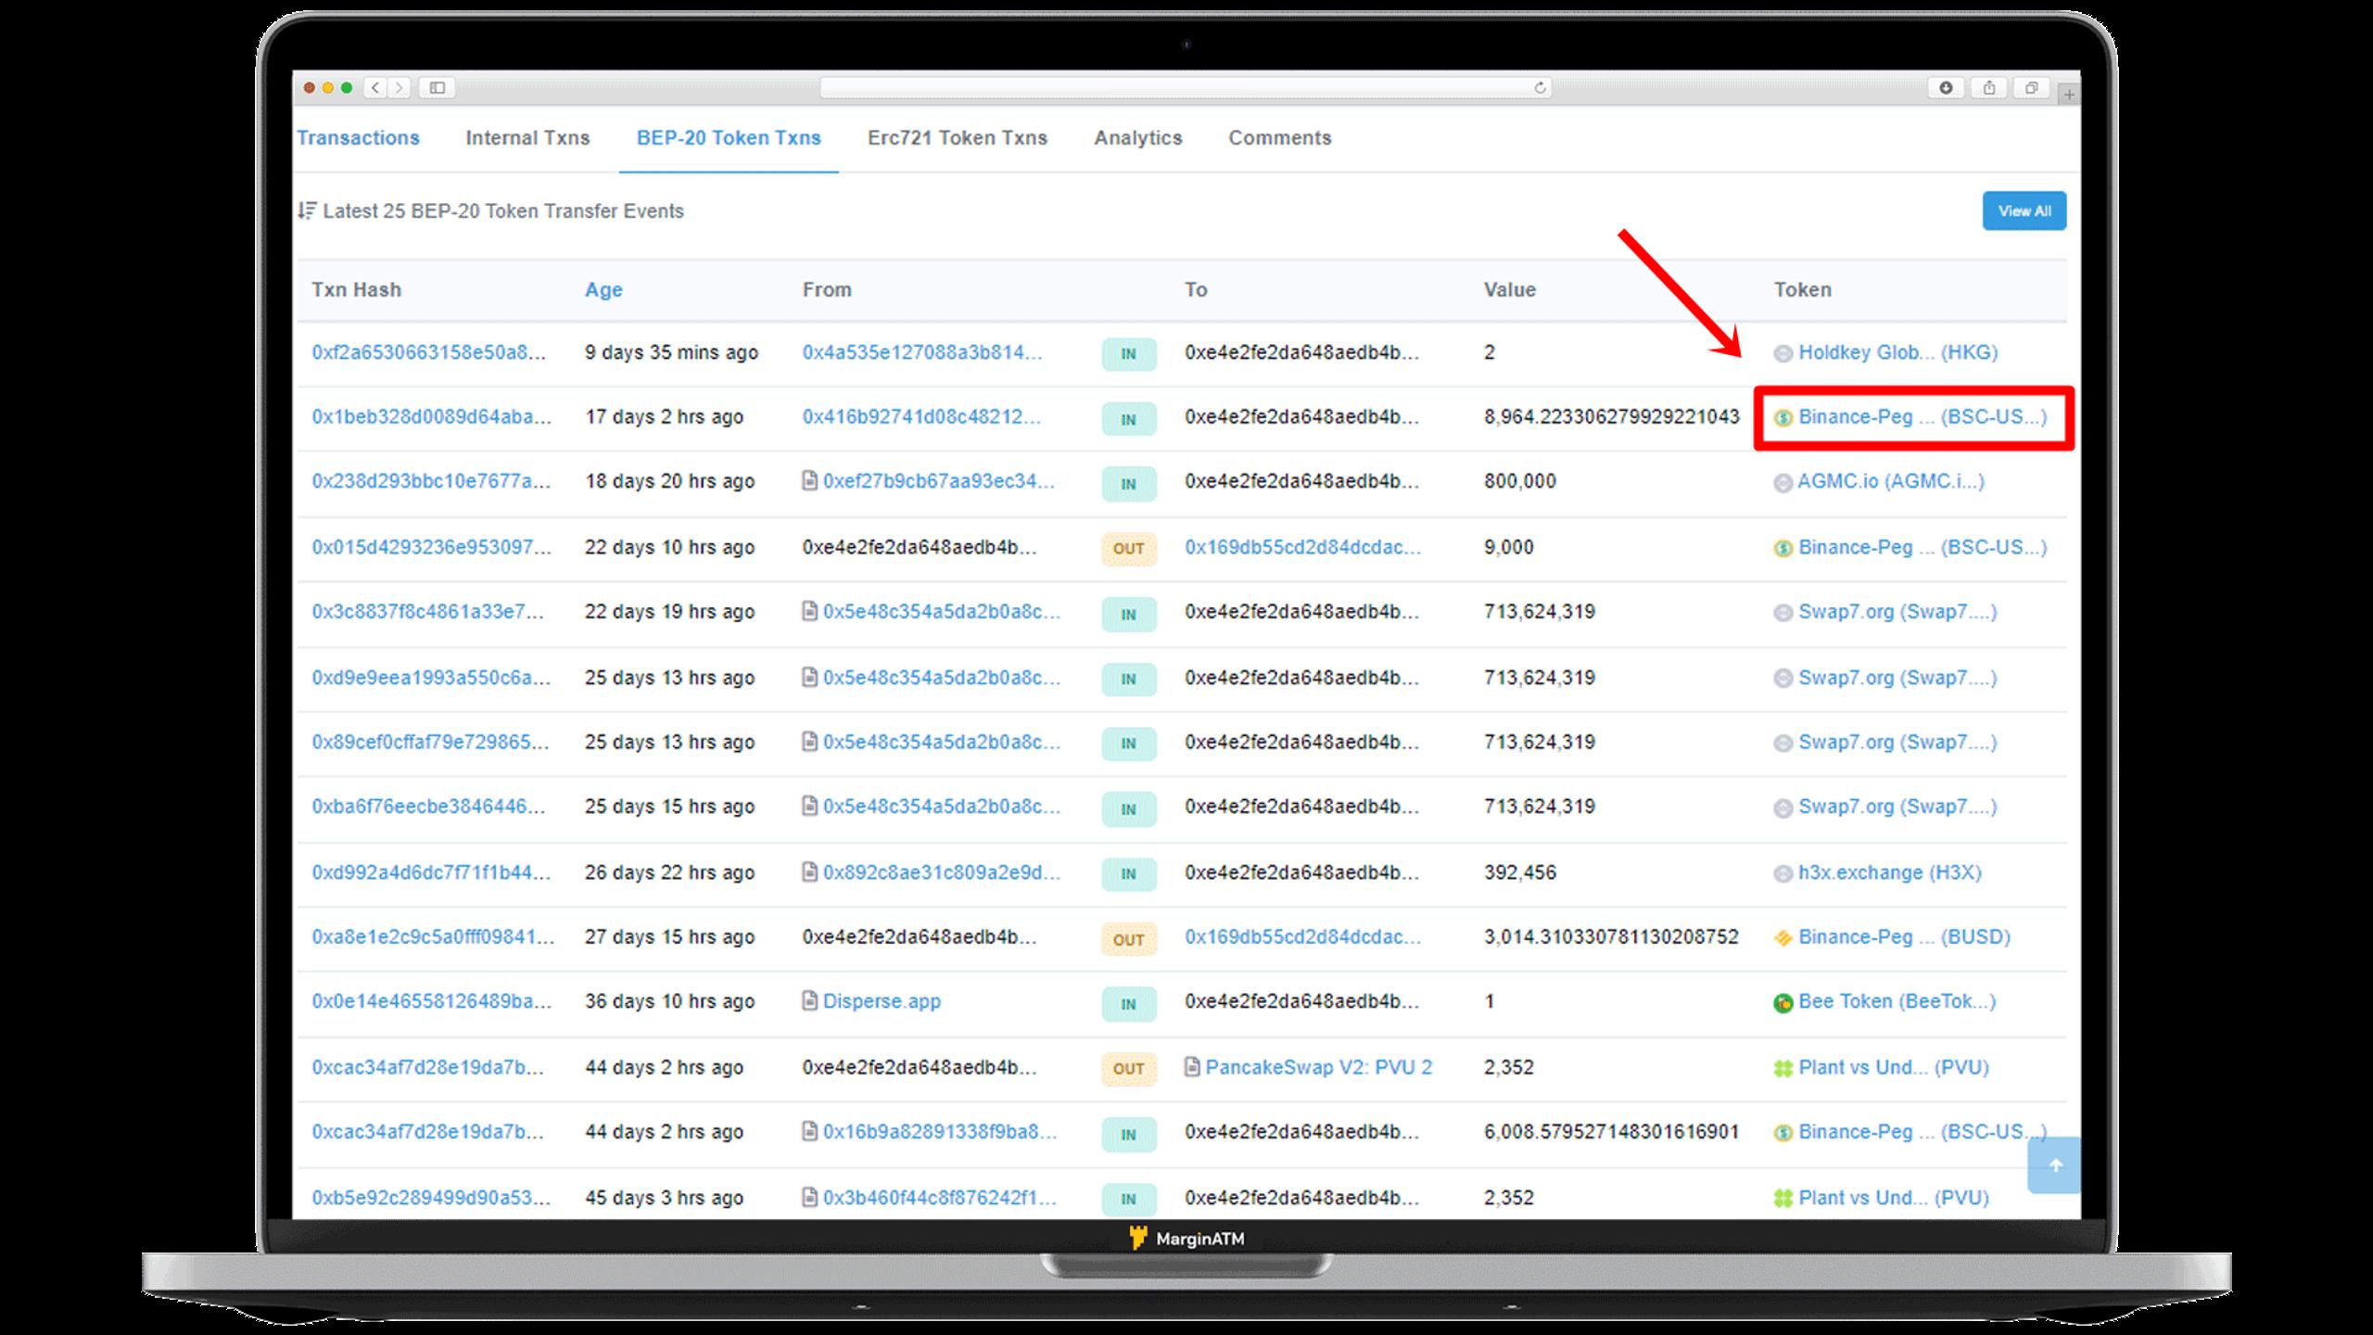Click the sort icon before Latest 25 BEP-20
Viewport: 2373px width, 1335px height.
[307, 211]
